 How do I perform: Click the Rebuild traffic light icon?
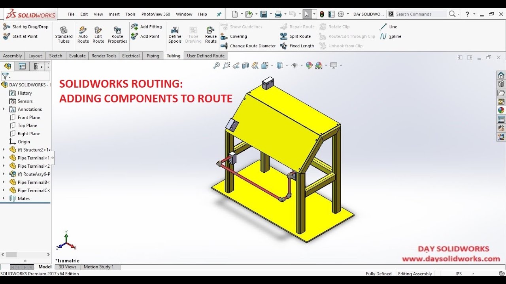pyautogui.click(x=322, y=14)
